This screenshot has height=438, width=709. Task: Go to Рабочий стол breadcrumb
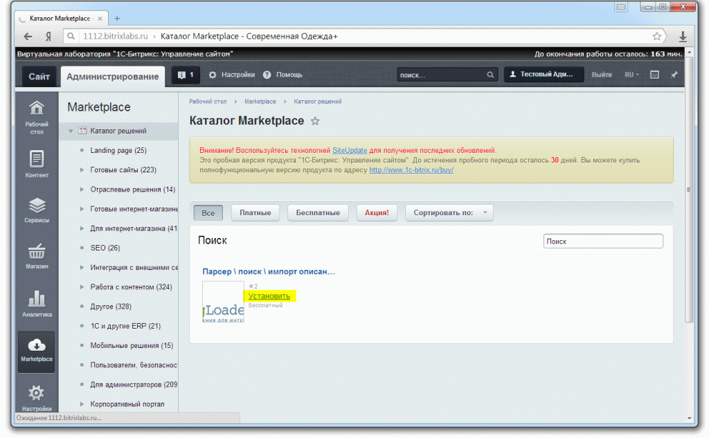click(208, 102)
